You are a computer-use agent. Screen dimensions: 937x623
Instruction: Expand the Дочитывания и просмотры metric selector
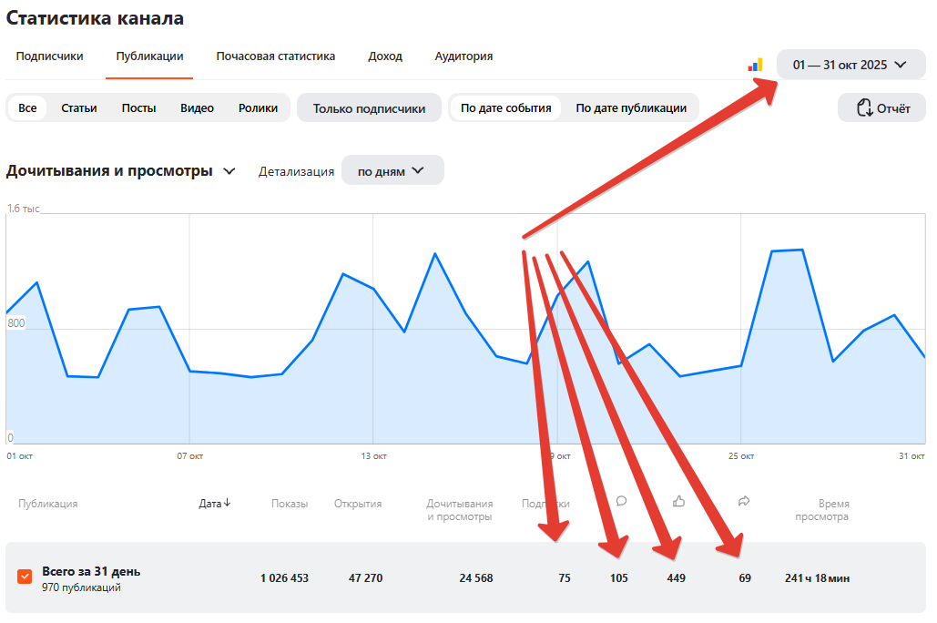pyautogui.click(x=121, y=171)
